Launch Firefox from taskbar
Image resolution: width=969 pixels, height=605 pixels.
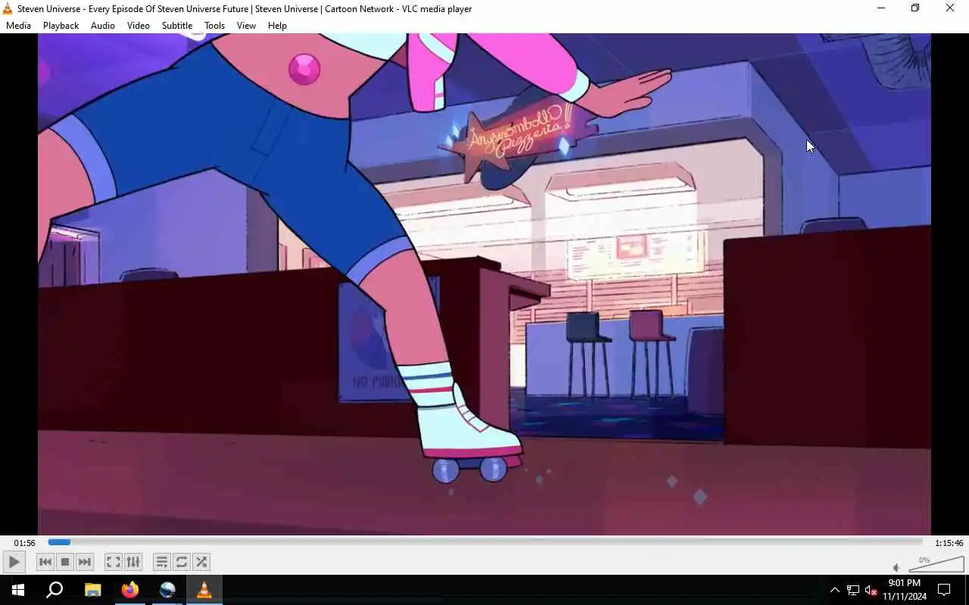coord(130,590)
